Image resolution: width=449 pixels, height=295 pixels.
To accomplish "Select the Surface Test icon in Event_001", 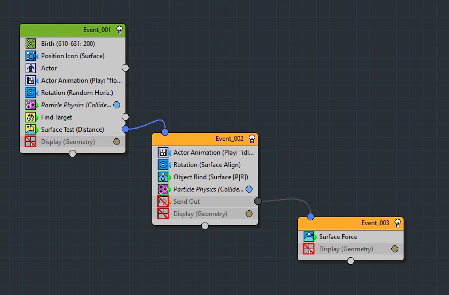I will click(31, 130).
